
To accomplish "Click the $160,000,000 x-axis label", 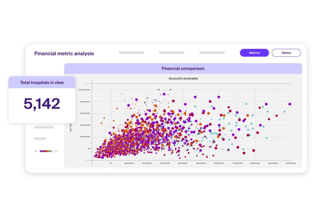I will 255,163.
